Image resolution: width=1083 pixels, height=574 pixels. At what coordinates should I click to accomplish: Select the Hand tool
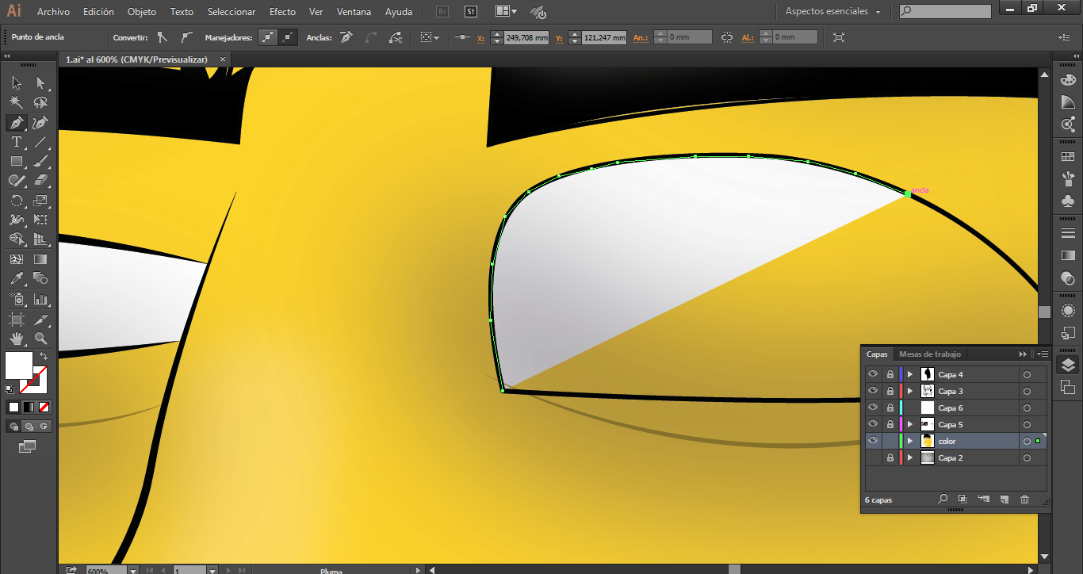pos(16,339)
